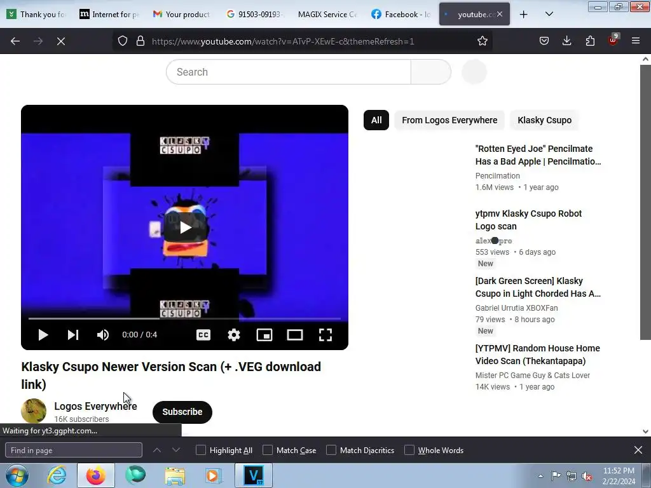Open media player taskbar icon
This screenshot has width=651, height=488.
tap(214, 475)
